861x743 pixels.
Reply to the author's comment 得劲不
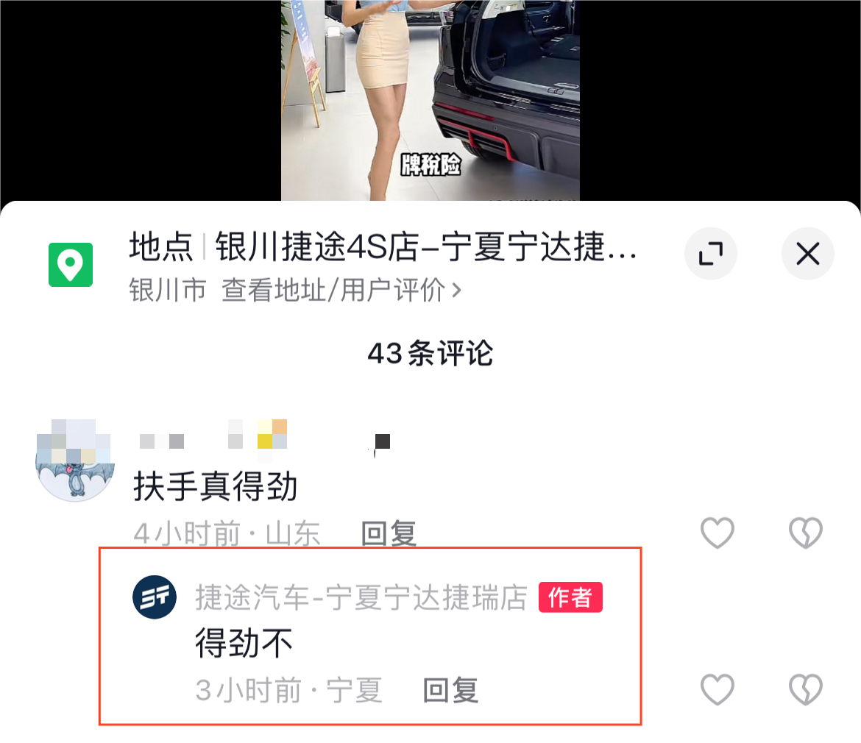click(450, 690)
